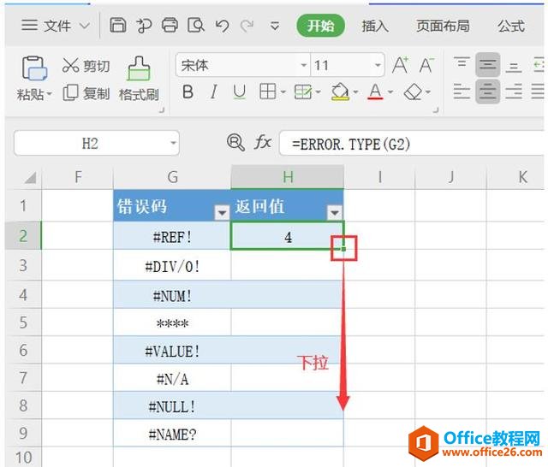Toggle Italic formatting
Viewport: 548px width, 467px height.
pyautogui.click(x=213, y=92)
